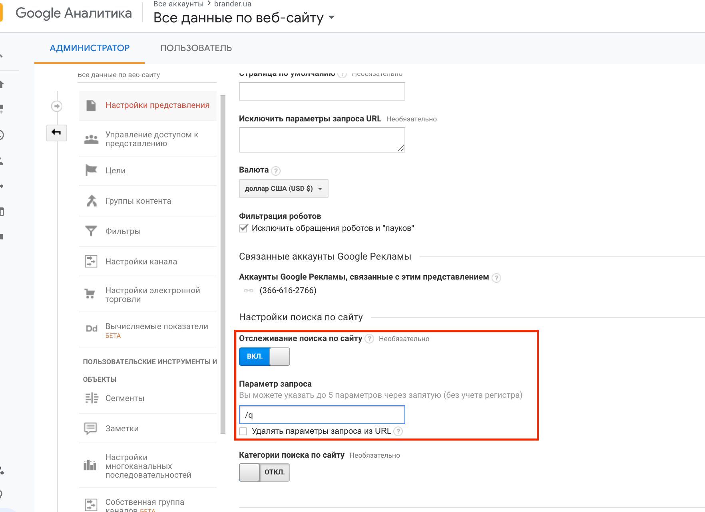Screen dimensions: 705x512
Task: Click the funnel icon for Фильтры
Action: [x=91, y=231]
